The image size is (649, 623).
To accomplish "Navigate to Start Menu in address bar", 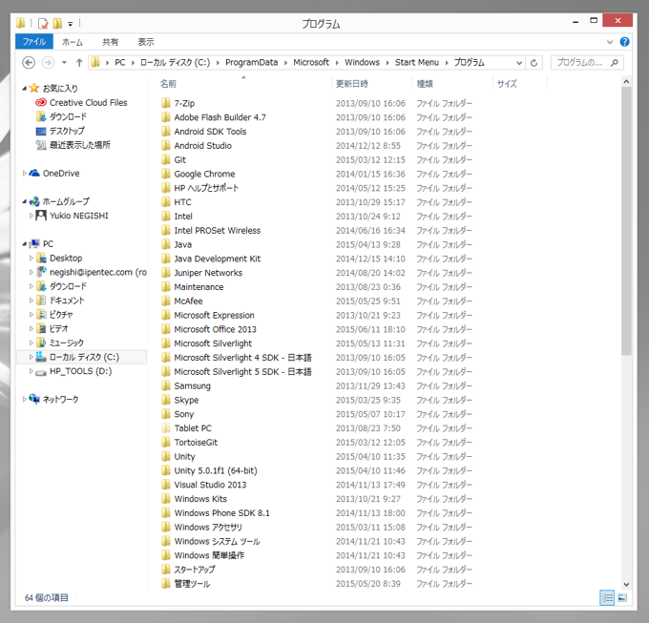I will coord(416,62).
